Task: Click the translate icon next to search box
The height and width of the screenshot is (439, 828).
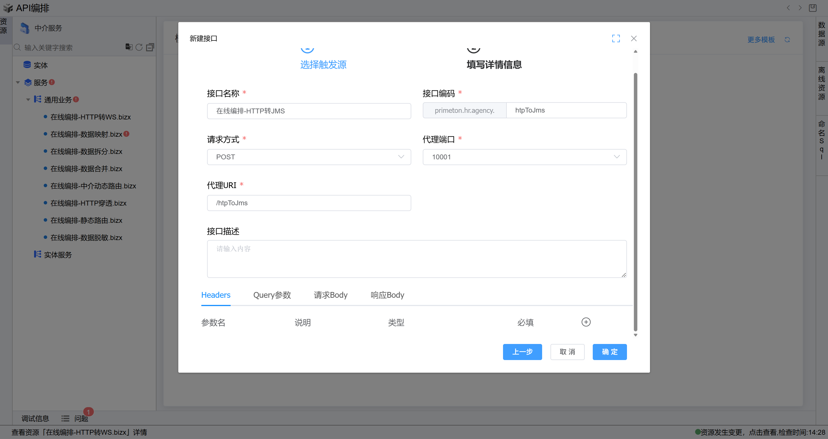Action: point(129,47)
